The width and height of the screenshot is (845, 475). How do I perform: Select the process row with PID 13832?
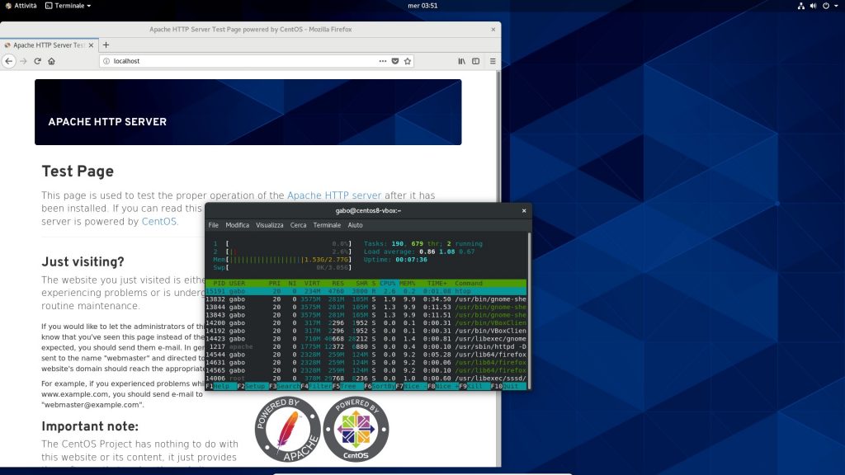(366, 299)
